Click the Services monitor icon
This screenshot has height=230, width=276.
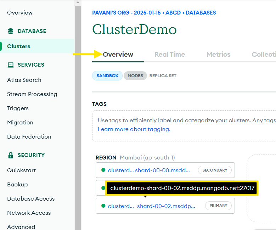pyautogui.click(x=11, y=65)
